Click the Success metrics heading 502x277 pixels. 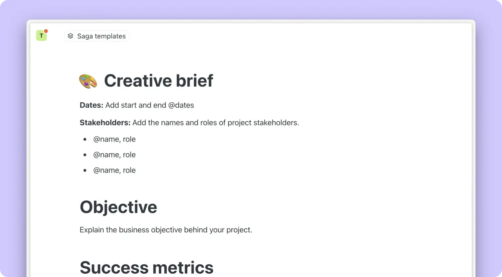pyautogui.click(x=146, y=267)
